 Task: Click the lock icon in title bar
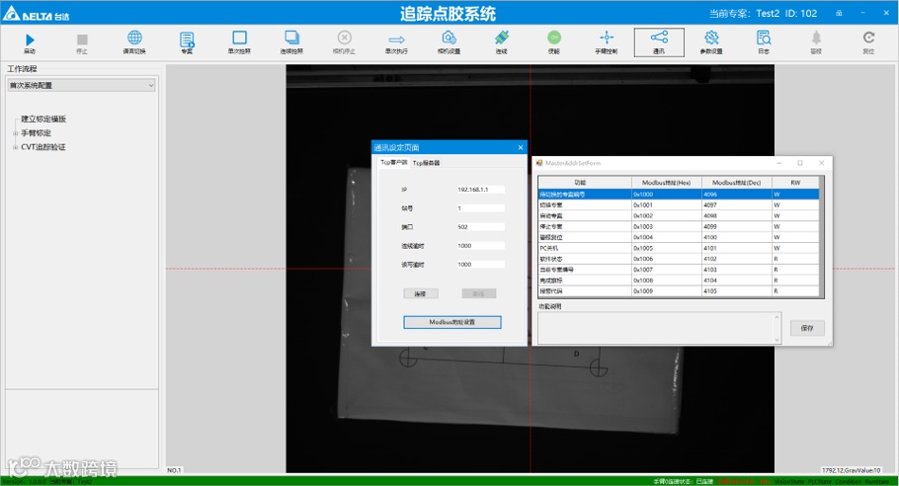pos(839,13)
